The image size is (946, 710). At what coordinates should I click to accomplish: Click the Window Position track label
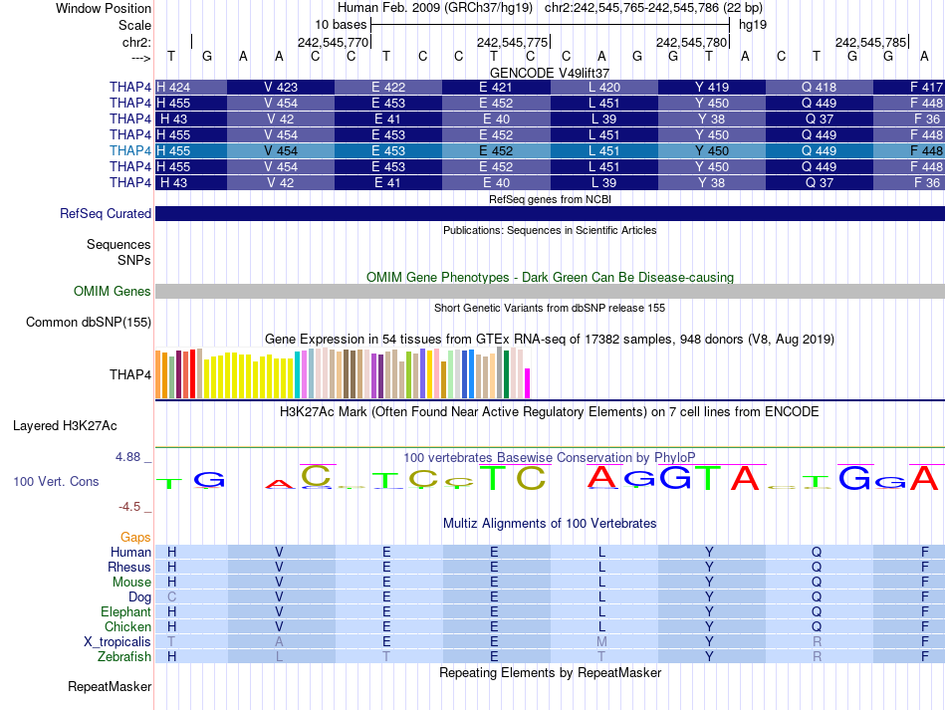pyautogui.click(x=104, y=8)
